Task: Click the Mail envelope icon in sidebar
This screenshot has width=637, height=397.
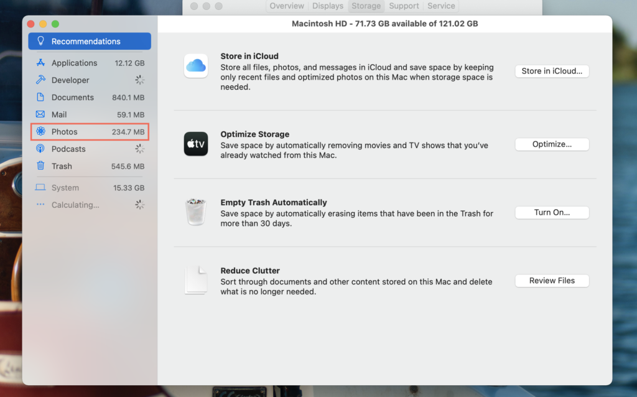Action: click(40, 114)
